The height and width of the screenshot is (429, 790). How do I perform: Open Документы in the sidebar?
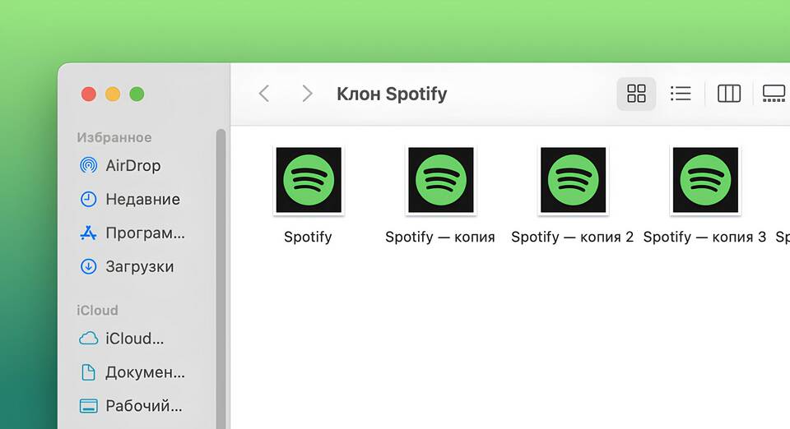[x=145, y=372]
